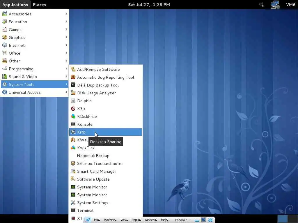Click the Universal Access icon
The image size is (298, 223).
5,92
